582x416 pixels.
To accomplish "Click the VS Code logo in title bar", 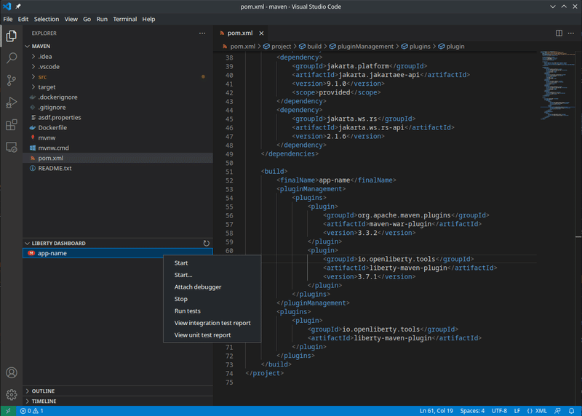I will pos(7,7).
